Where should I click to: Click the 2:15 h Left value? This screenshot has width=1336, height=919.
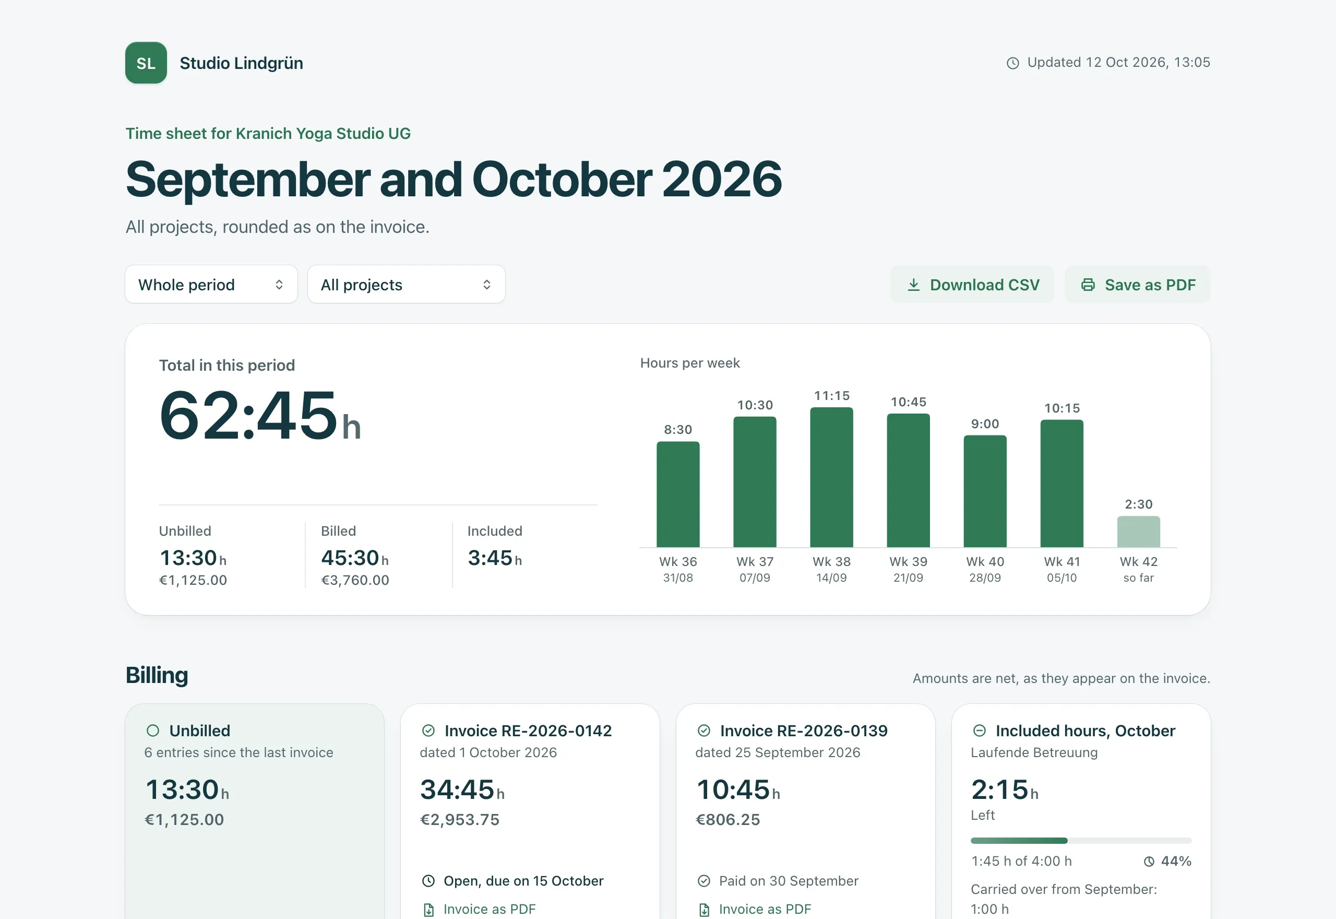[1005, 790]
